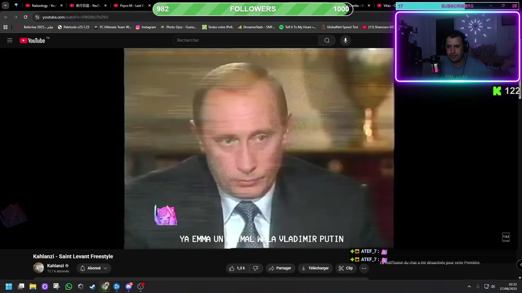View site information icon in address bar
Image resolution: width=522 pixels, height=293 pixels.
[37, 17]
